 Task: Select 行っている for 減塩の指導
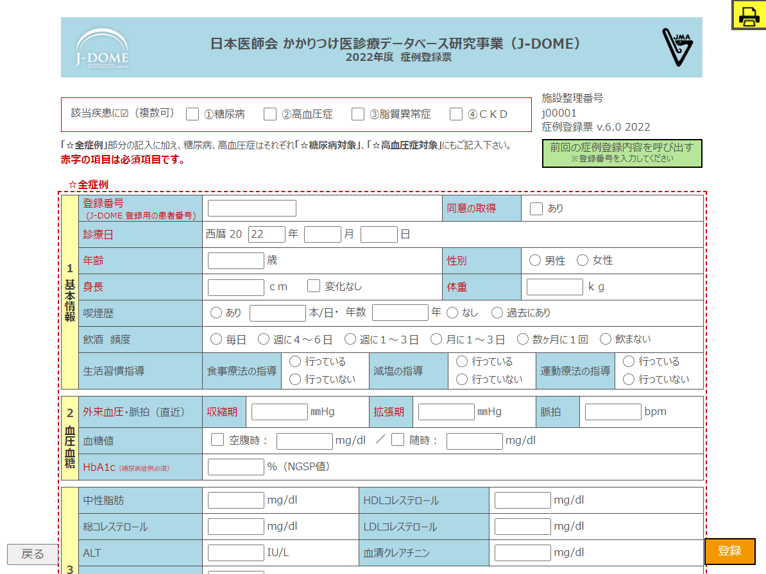(462, 361)
